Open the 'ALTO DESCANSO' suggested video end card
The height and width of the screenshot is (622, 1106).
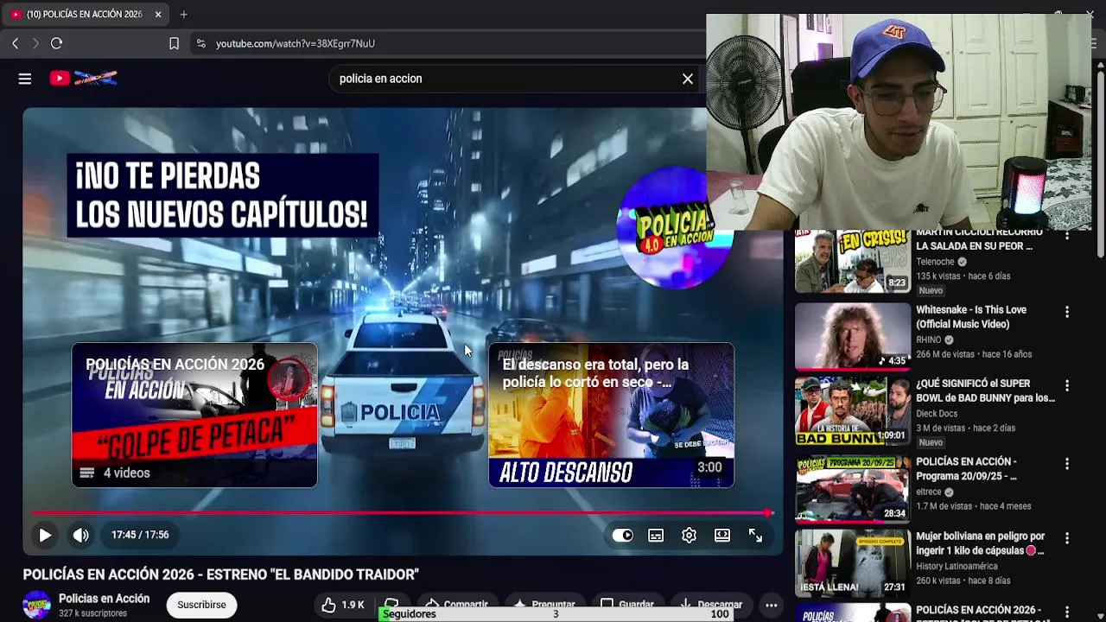point(612,416)
